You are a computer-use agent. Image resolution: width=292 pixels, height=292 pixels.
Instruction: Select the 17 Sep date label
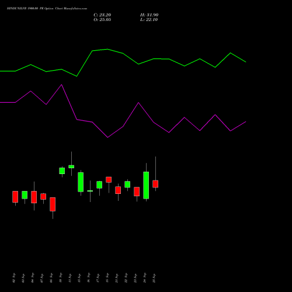coord(98,277)
